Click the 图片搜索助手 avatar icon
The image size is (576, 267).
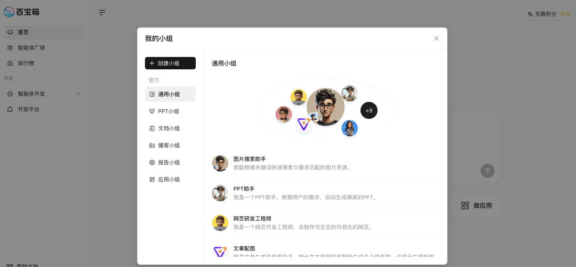(x=220, y=163)
